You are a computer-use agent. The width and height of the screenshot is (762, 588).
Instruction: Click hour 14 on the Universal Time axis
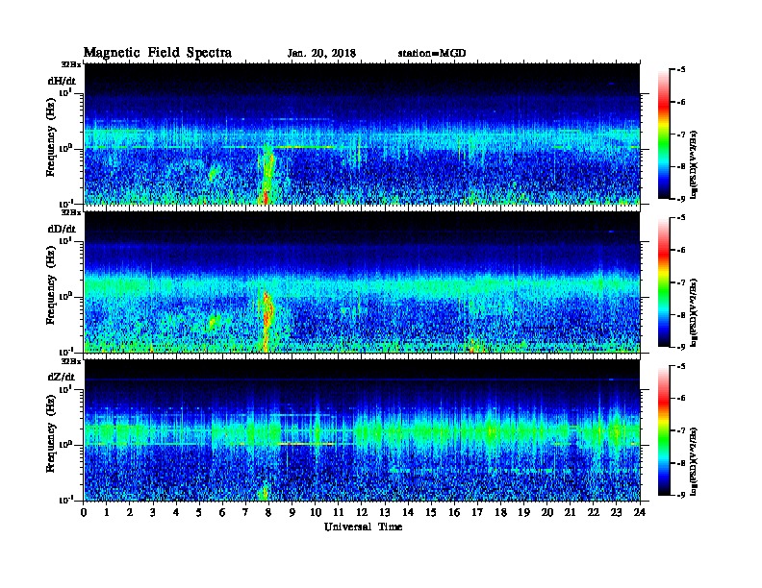pyautogui.click(x=408, y=513)
